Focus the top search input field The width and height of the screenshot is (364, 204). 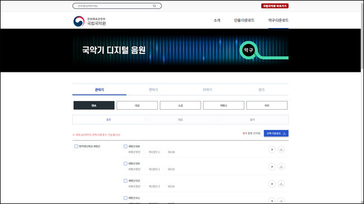[x=117, y=6]
